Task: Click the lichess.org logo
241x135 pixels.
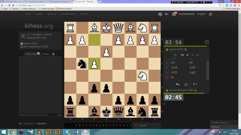Action: [39, 26]
